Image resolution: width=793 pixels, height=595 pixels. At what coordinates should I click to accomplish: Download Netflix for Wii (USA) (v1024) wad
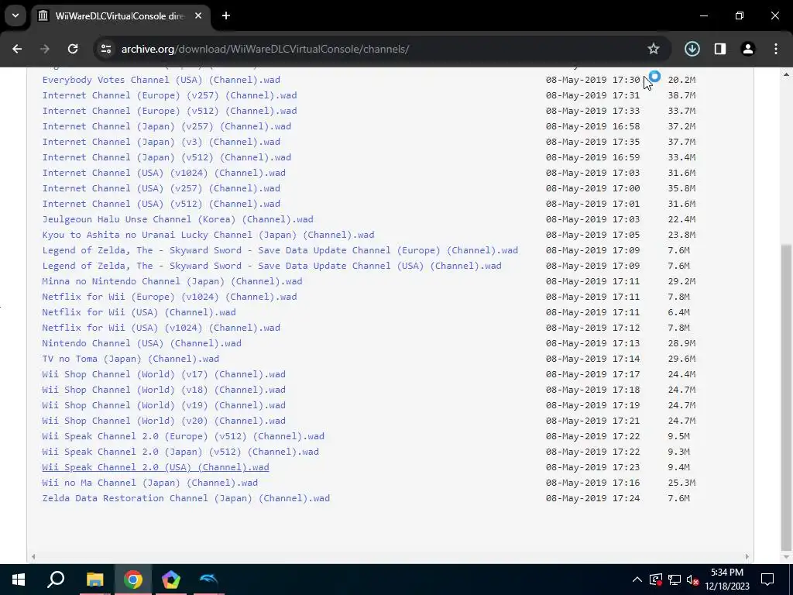click(161, 328)
